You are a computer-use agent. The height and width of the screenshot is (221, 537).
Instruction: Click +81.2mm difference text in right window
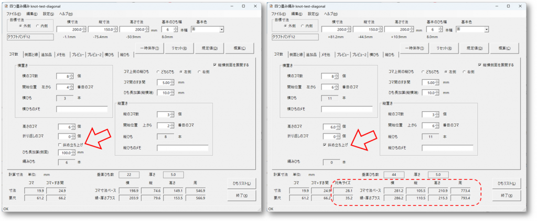pyautogui.click(x=337, y=36)
